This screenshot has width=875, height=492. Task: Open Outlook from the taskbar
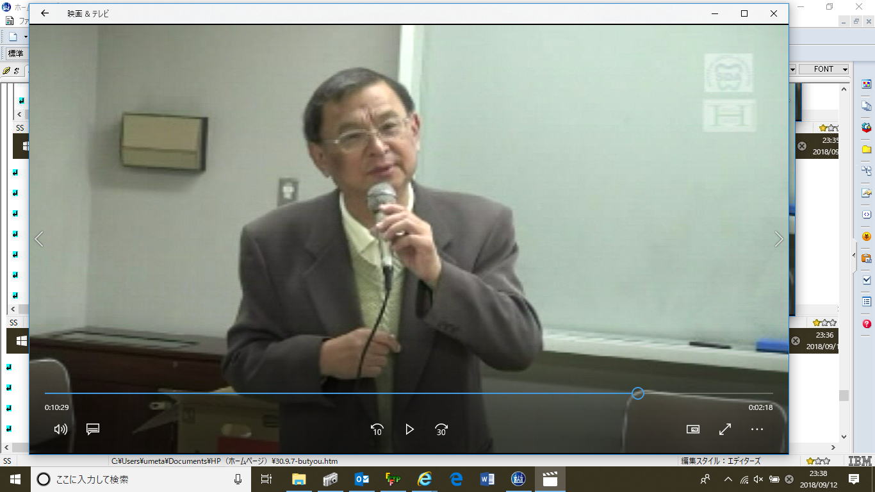(361, 479)
